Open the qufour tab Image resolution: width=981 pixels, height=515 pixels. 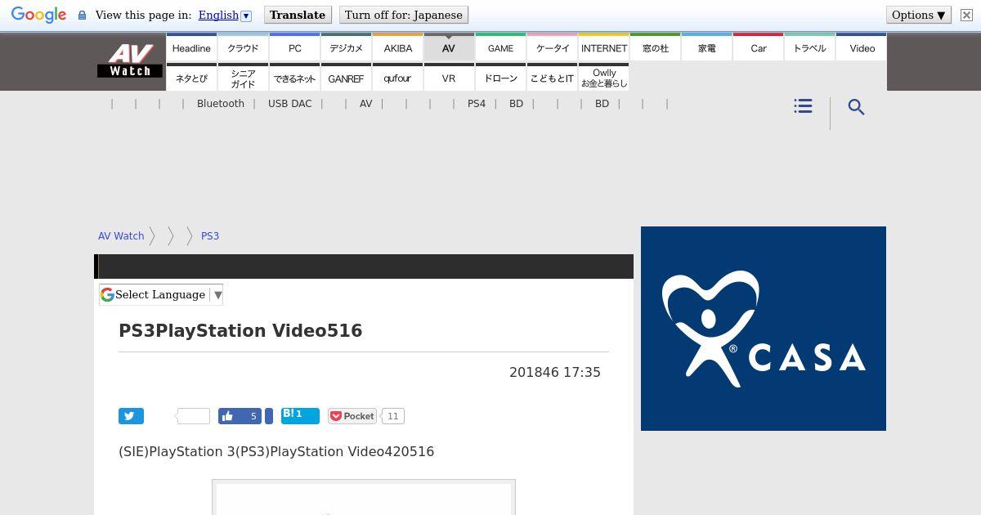[x=398, y=78]
